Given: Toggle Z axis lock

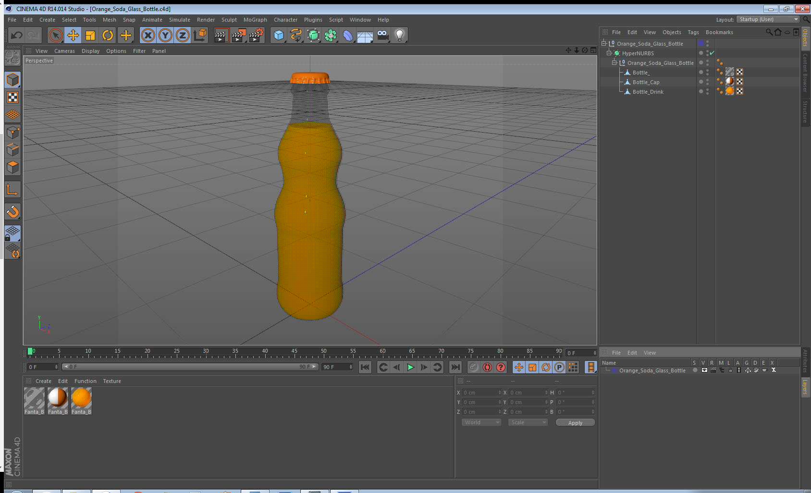Looking at the screenshot, I should click(183, 35).
